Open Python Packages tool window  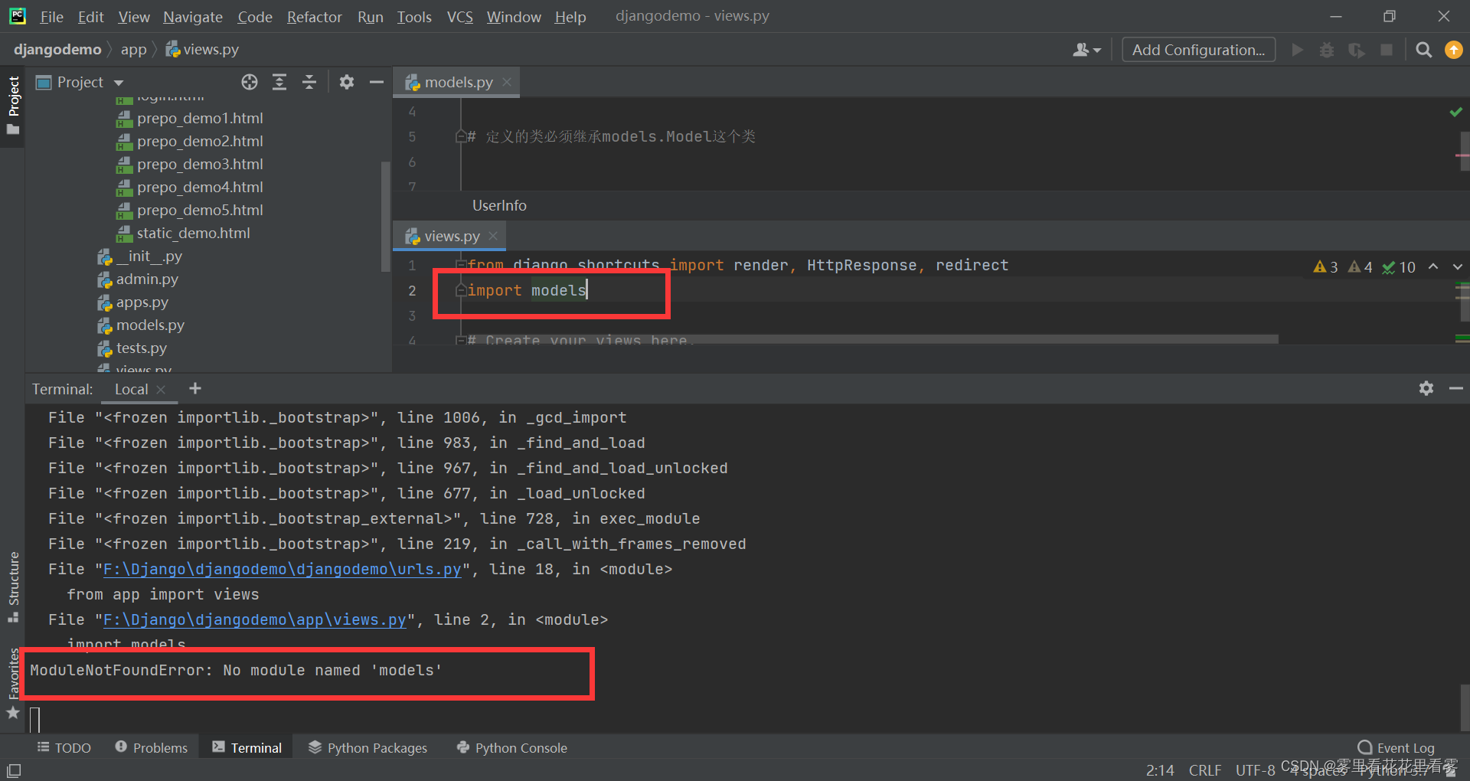[x=367, y=747]
